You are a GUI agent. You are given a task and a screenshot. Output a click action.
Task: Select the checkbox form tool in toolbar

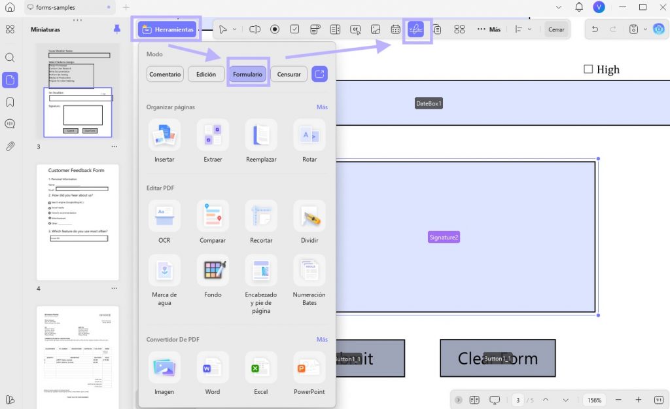pyautogui.click(x=295, y=29)
